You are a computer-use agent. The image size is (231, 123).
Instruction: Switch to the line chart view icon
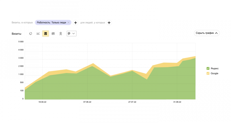coord(38,34)
